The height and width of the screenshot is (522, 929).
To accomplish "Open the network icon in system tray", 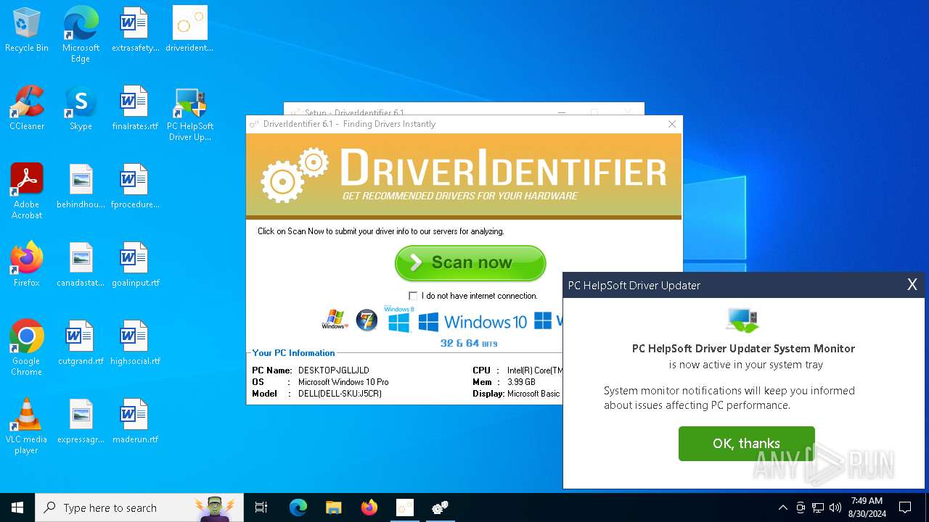I will pyautogui.click(x=818, y=507).
